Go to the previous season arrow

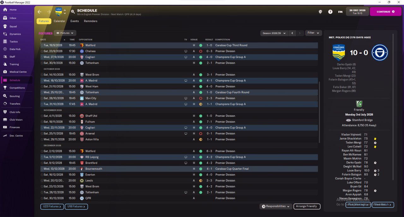click(x=293, y=33)
